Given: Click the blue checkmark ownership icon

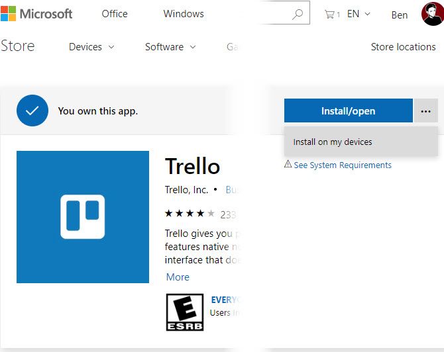Looking at the screenshot, I should pos(32,110).
